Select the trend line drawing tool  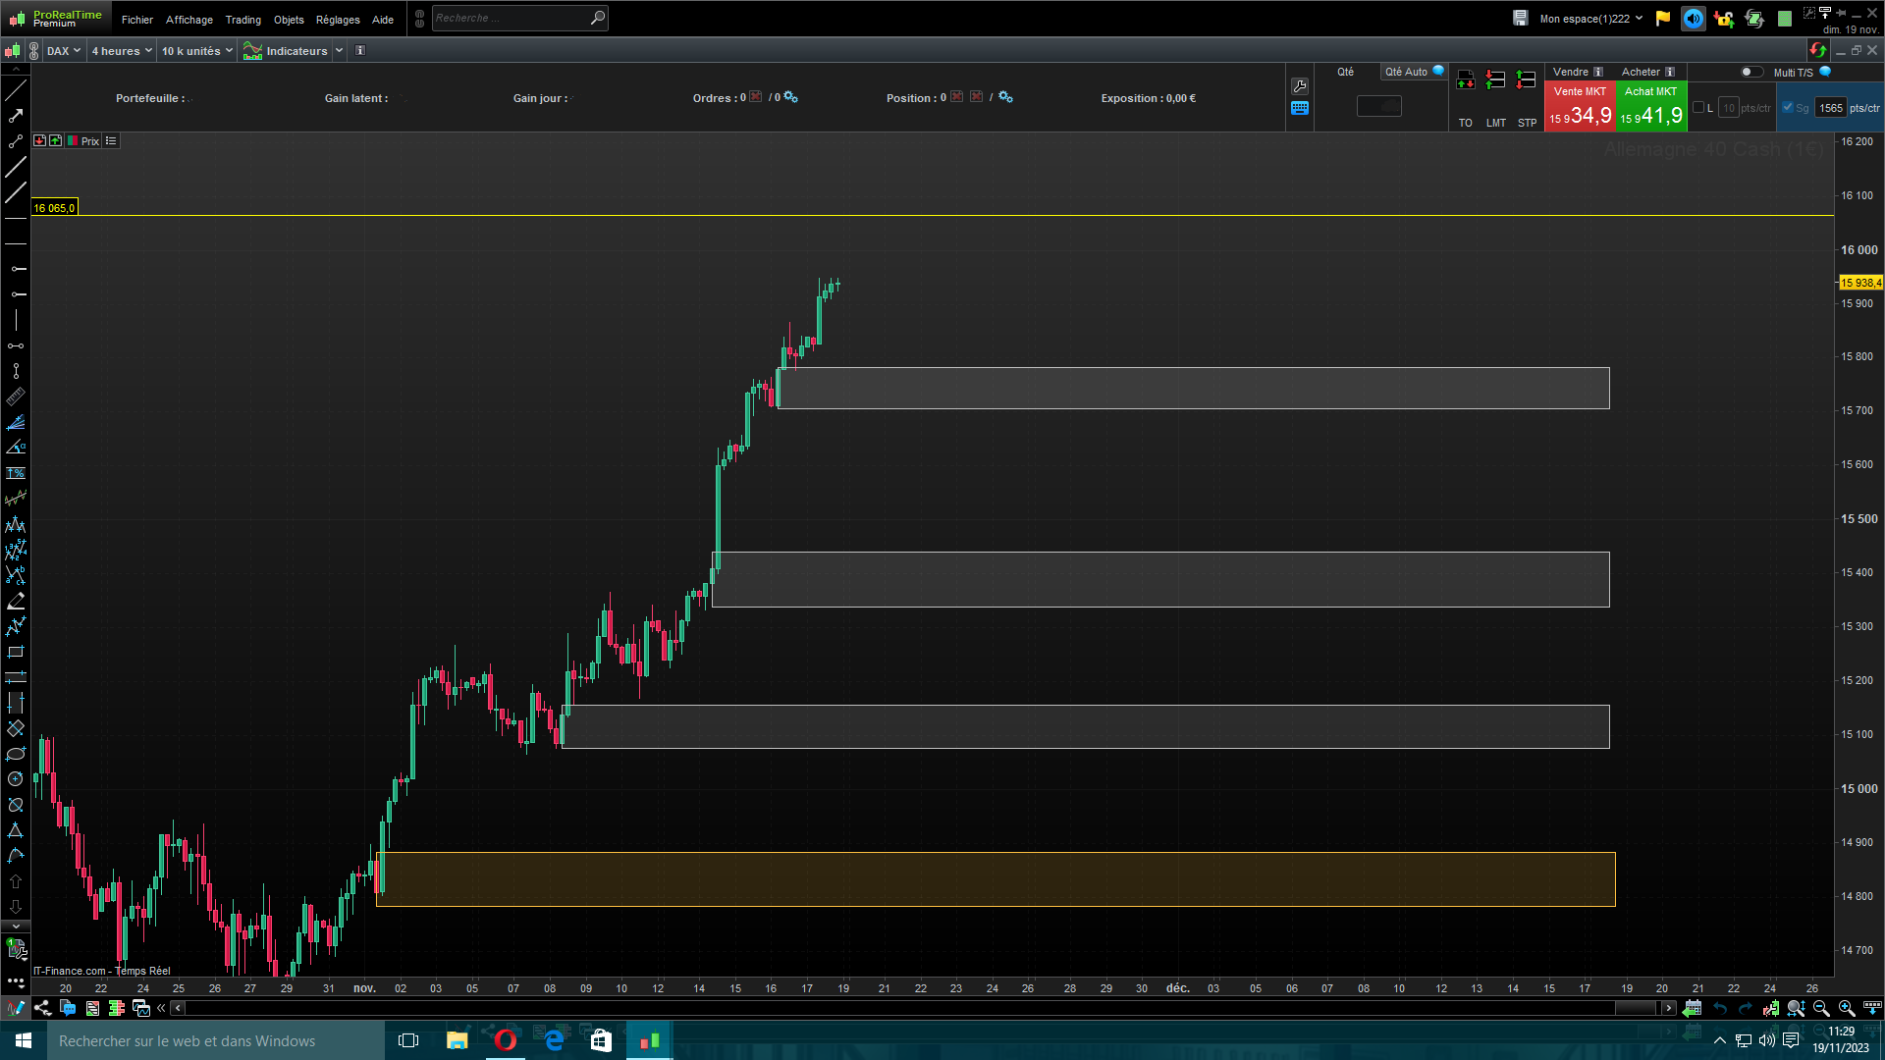coord(16,90)
